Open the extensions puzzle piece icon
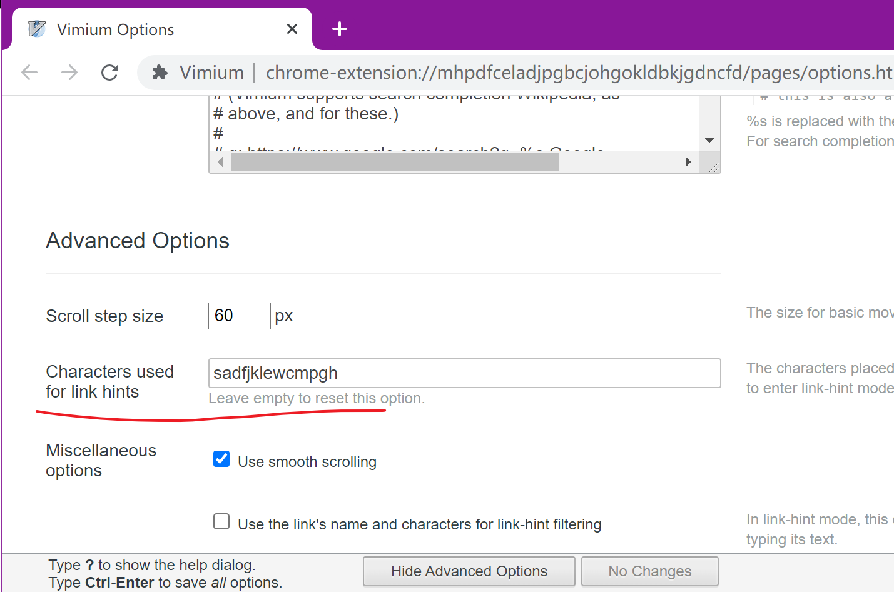 (x=160, y=72)
